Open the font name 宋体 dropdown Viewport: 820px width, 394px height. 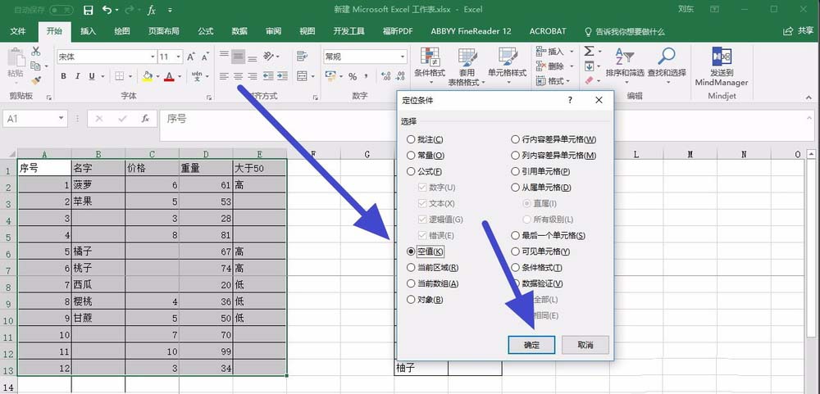[x=153, y=57]
